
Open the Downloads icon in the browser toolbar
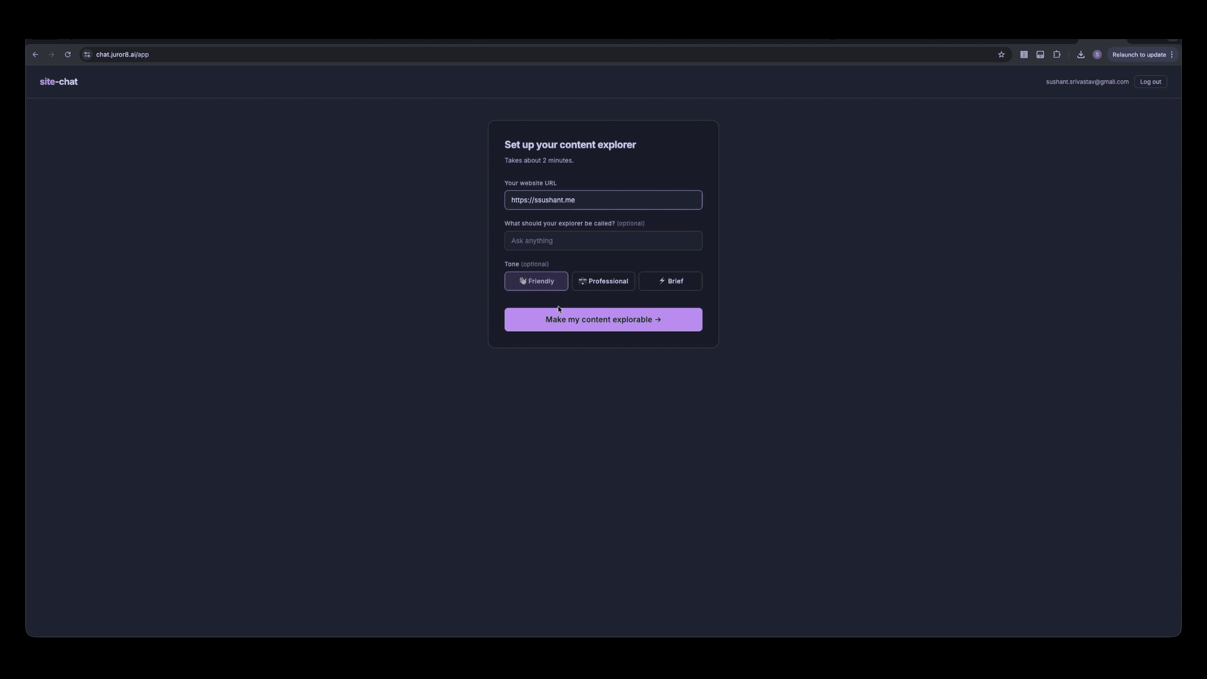pos(1080,55)
